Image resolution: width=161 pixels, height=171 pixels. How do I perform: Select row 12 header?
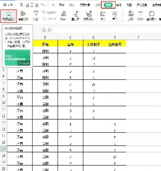4,116
